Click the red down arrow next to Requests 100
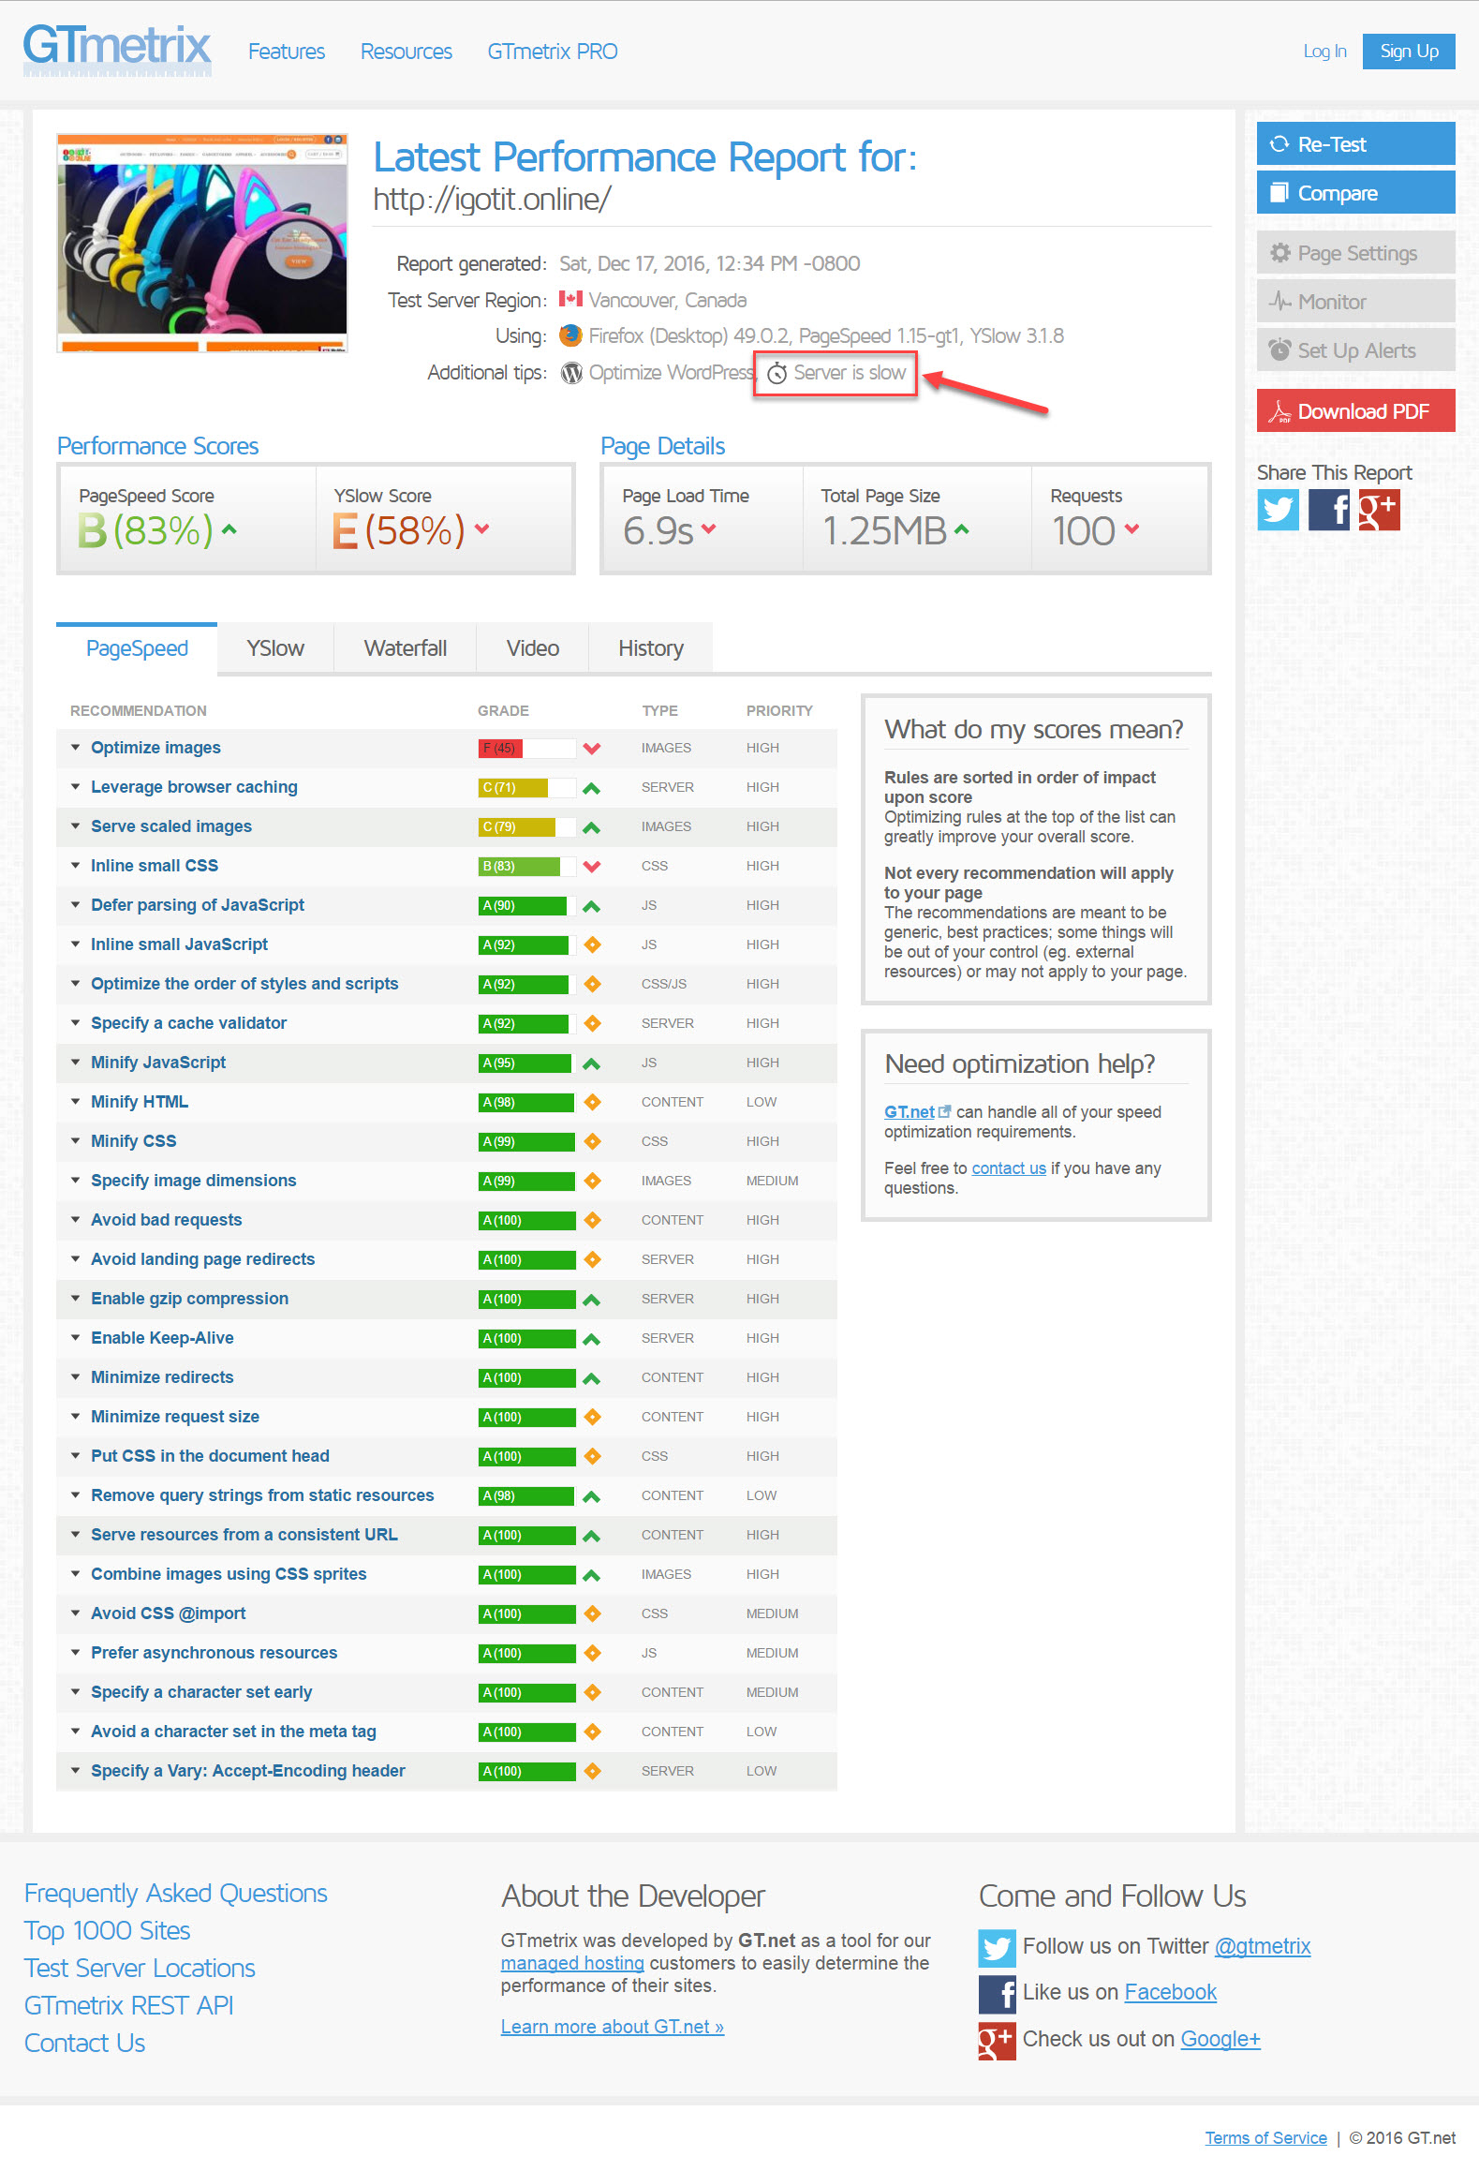The width and height of the screenshot is (1479, 2171). (1131, 529)
